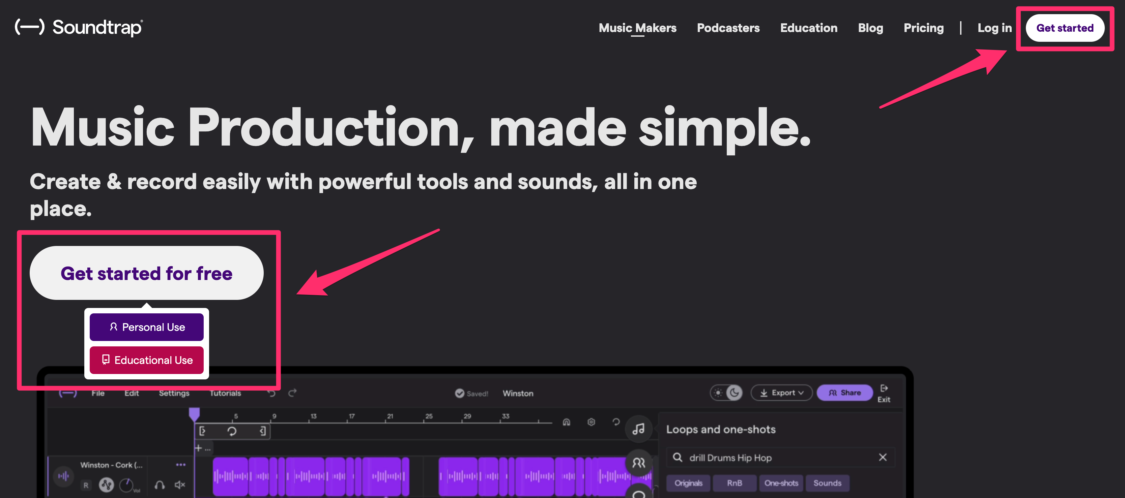Select the first purple audio clip
Screen dimensions: 1125x498
tap(230, 476)
